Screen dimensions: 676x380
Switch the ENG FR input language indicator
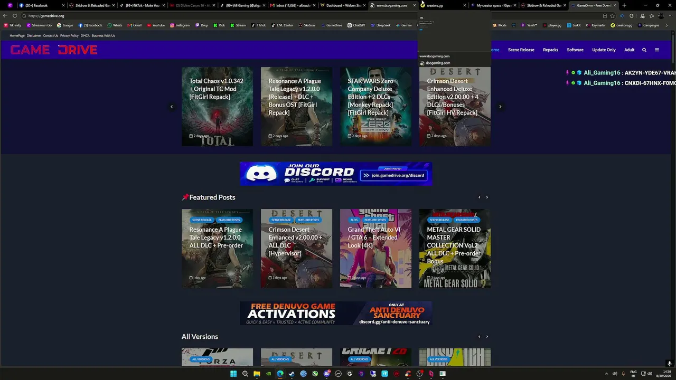(633, 374)
